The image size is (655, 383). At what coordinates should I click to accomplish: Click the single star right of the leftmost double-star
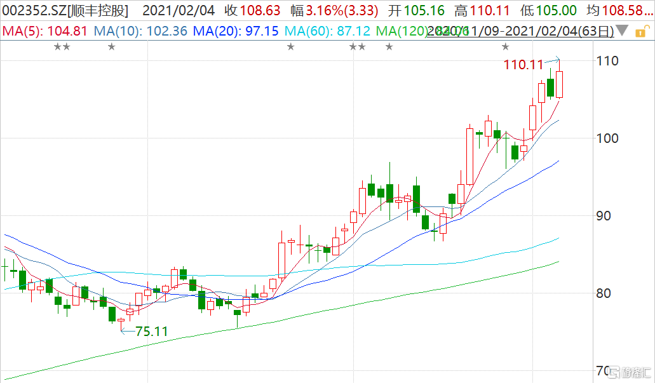(112, 46)
